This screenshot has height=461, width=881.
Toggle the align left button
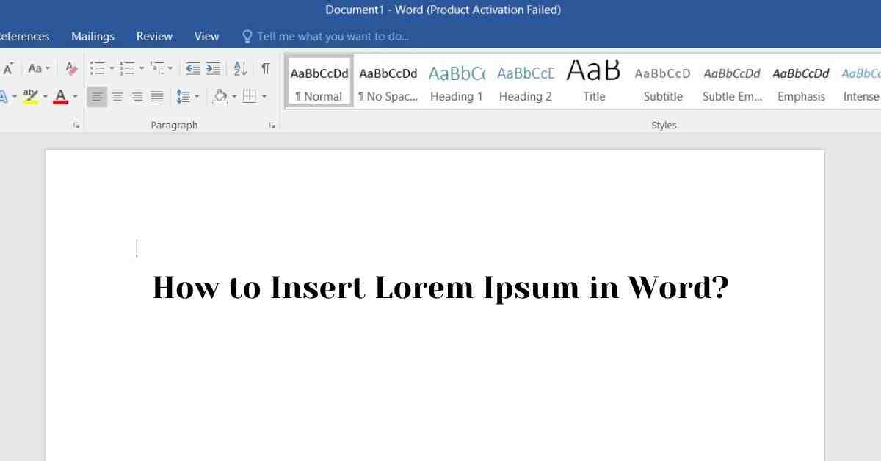[97, 96]
